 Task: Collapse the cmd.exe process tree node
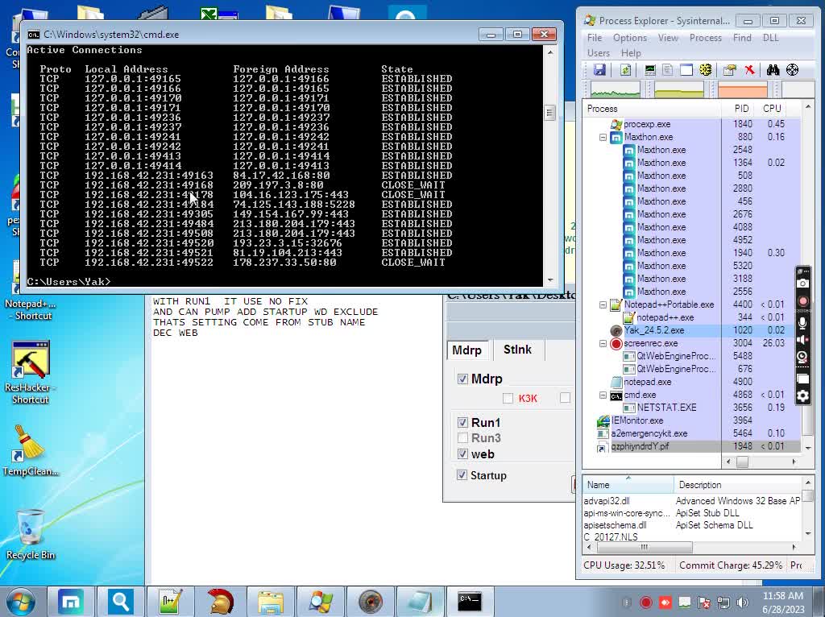[x=603, y=395]
